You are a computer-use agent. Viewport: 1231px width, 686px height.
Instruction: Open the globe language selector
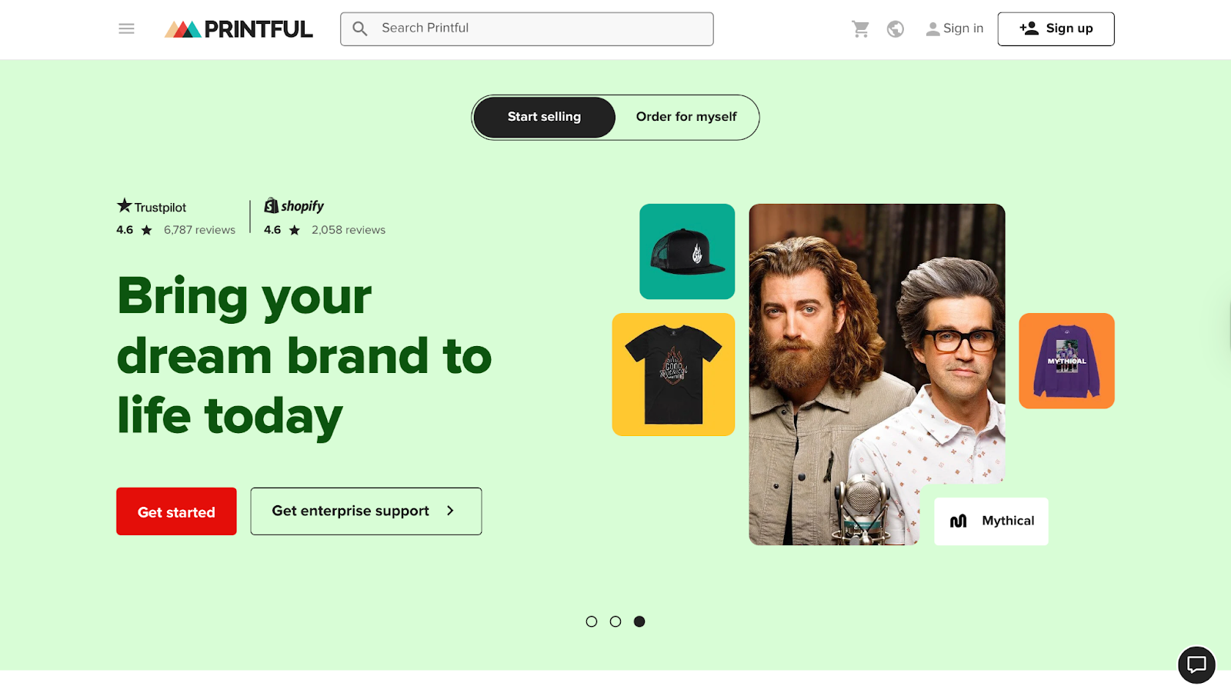pos(896,28)
